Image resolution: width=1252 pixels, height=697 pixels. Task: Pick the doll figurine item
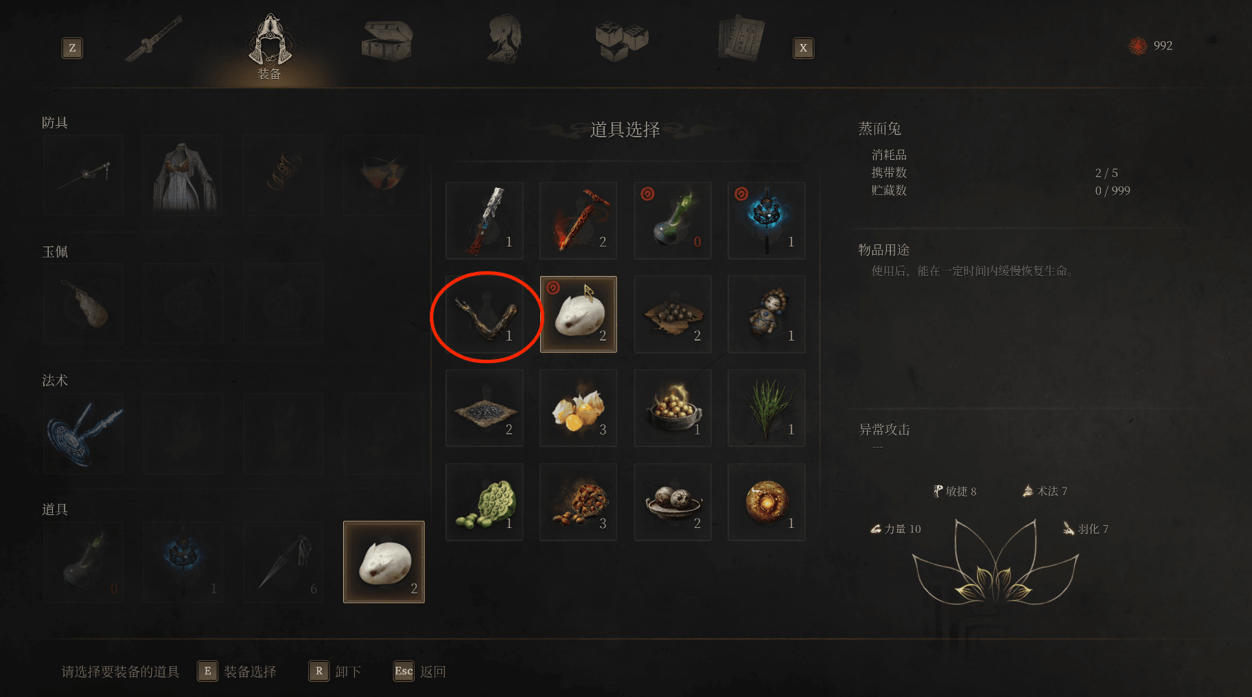pos(766,315)
